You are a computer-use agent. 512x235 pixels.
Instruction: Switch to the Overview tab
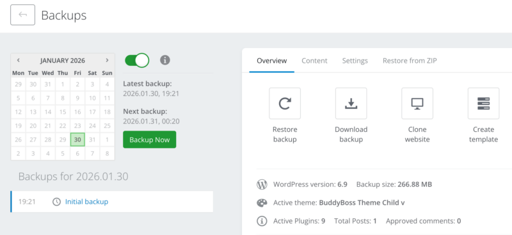(271, 60)
